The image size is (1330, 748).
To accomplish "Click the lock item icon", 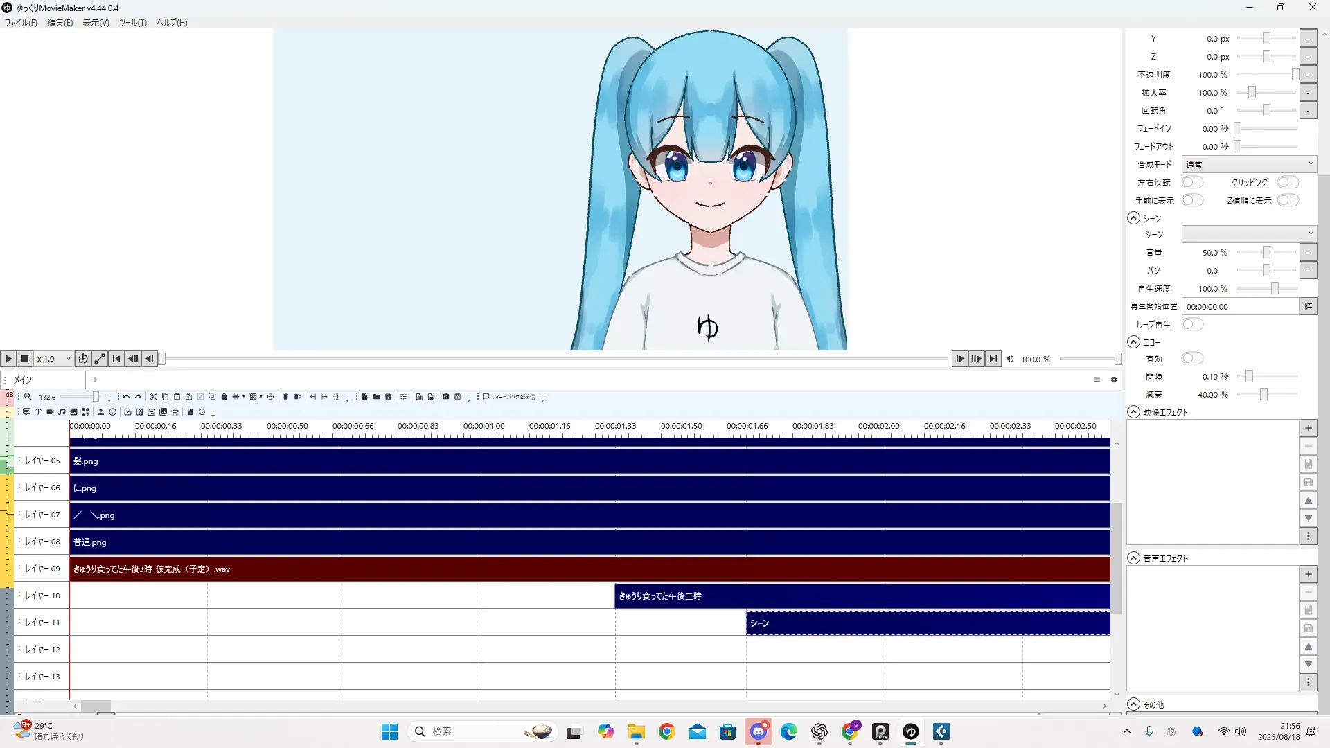I will click(x=224, y=397).
